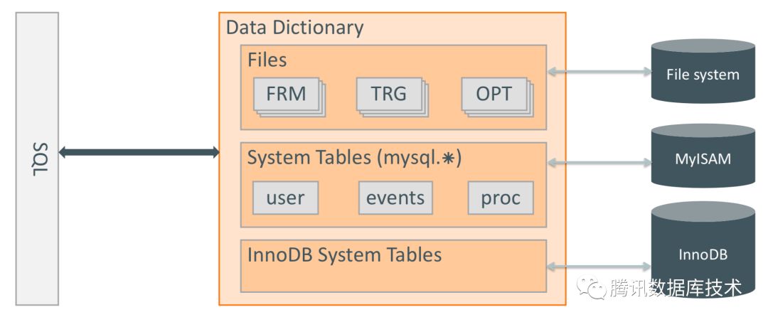Select the user system table box

pos(286,198)
